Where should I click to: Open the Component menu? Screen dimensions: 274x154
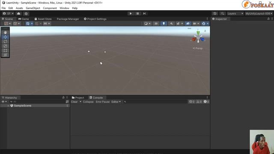[x=50, y=8]
